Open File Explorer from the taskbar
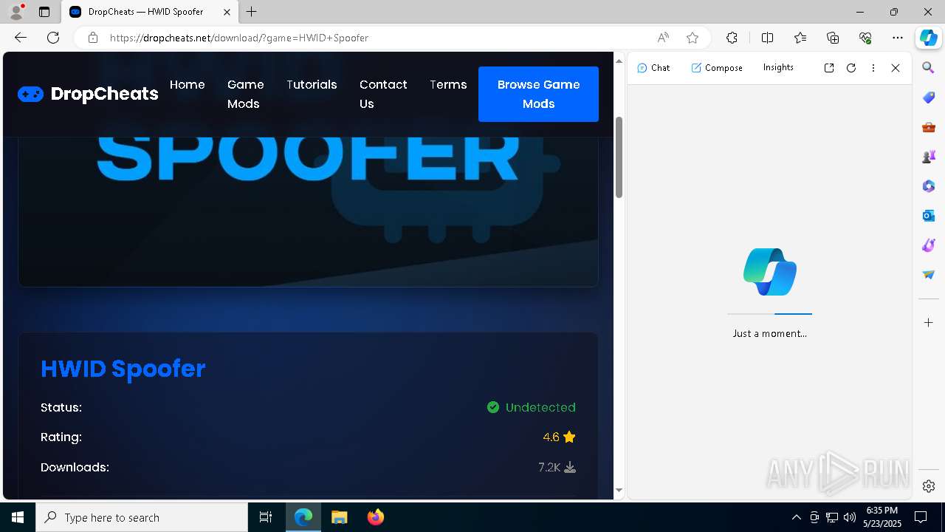 339,517
